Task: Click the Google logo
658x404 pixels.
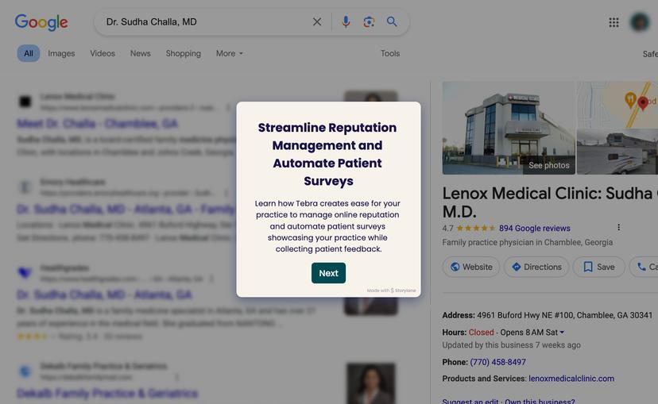Action: 41,21
